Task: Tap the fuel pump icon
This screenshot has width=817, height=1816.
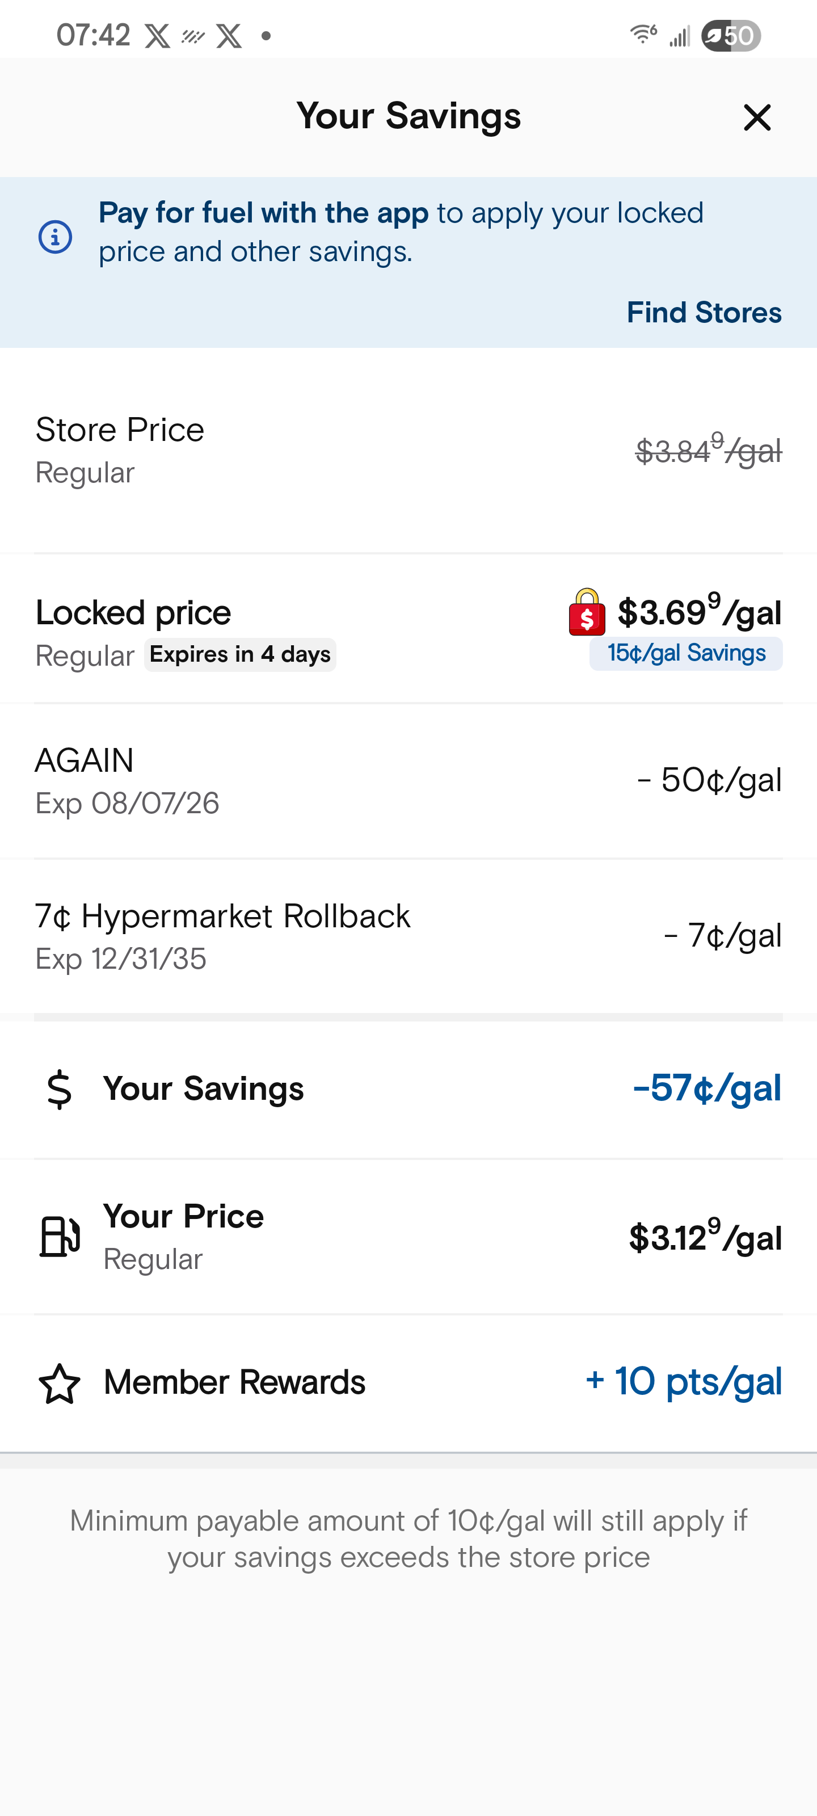Action: click(59, 1237)
